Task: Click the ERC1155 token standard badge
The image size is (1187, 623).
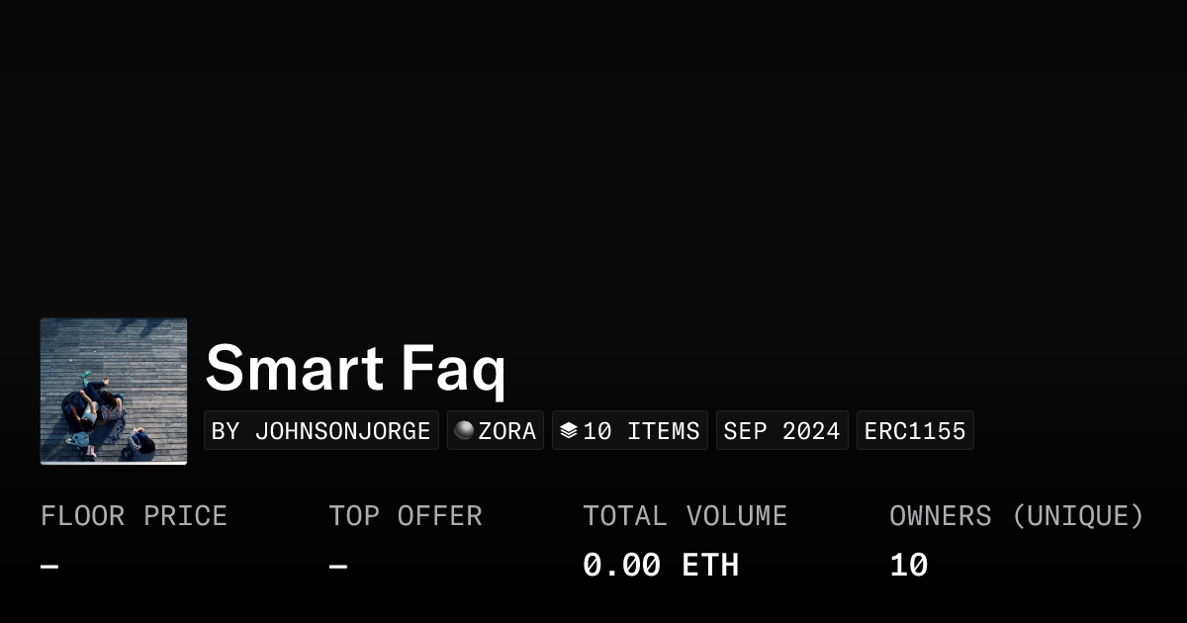Action: point(915,431)
